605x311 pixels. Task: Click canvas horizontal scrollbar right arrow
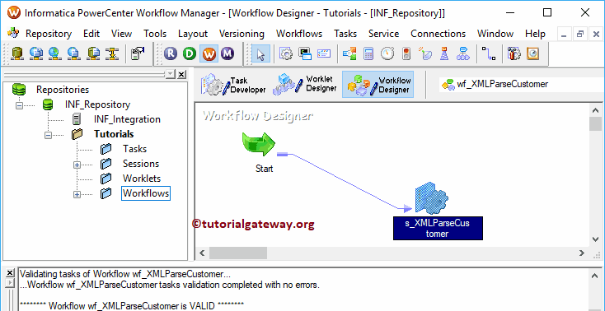582,253
